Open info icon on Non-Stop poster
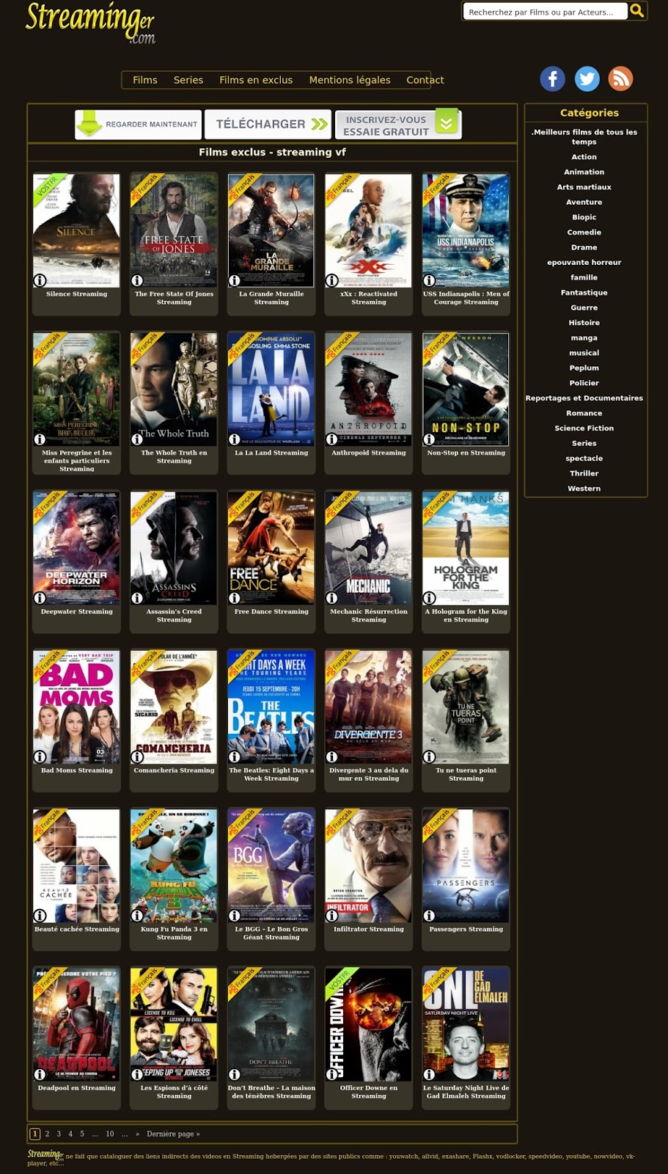The height and width of the screenshot is (1174, 668). pyautogui.click(x=430, y=439)
